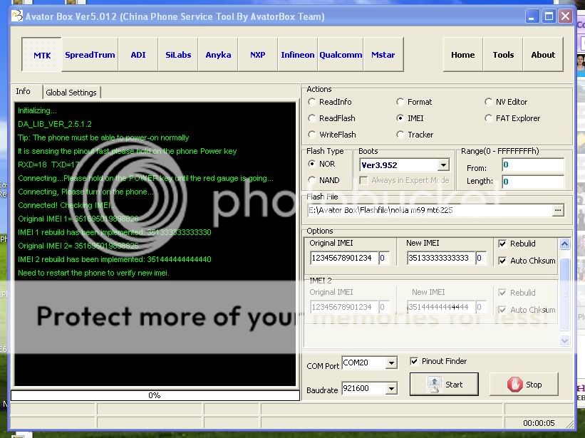
Task: Select the ReadInfo radio option
Action: click(x=312, y=102)
